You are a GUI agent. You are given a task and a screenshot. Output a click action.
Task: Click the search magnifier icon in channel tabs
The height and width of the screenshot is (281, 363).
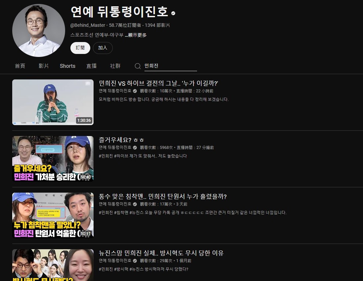click(x=138, y=66)
